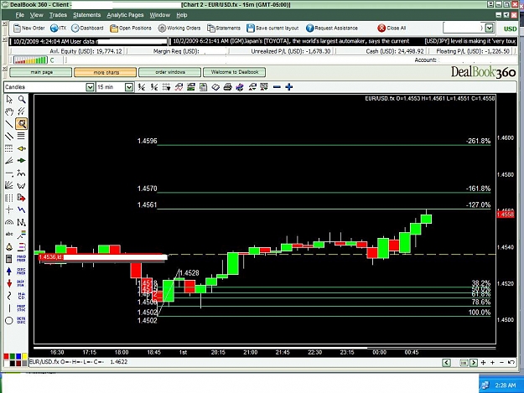The image size is (524, 393).
Task: Click the Close All button
Action: (392, 28)
